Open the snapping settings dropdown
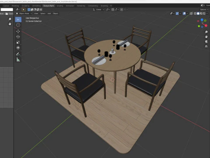The height and width of the screenshot is (158, 210). 116,10
